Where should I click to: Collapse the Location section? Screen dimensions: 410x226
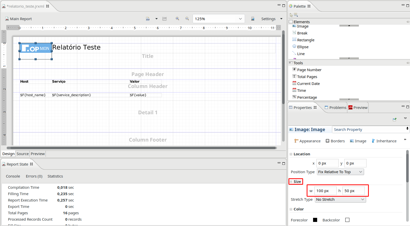point(291,154)
